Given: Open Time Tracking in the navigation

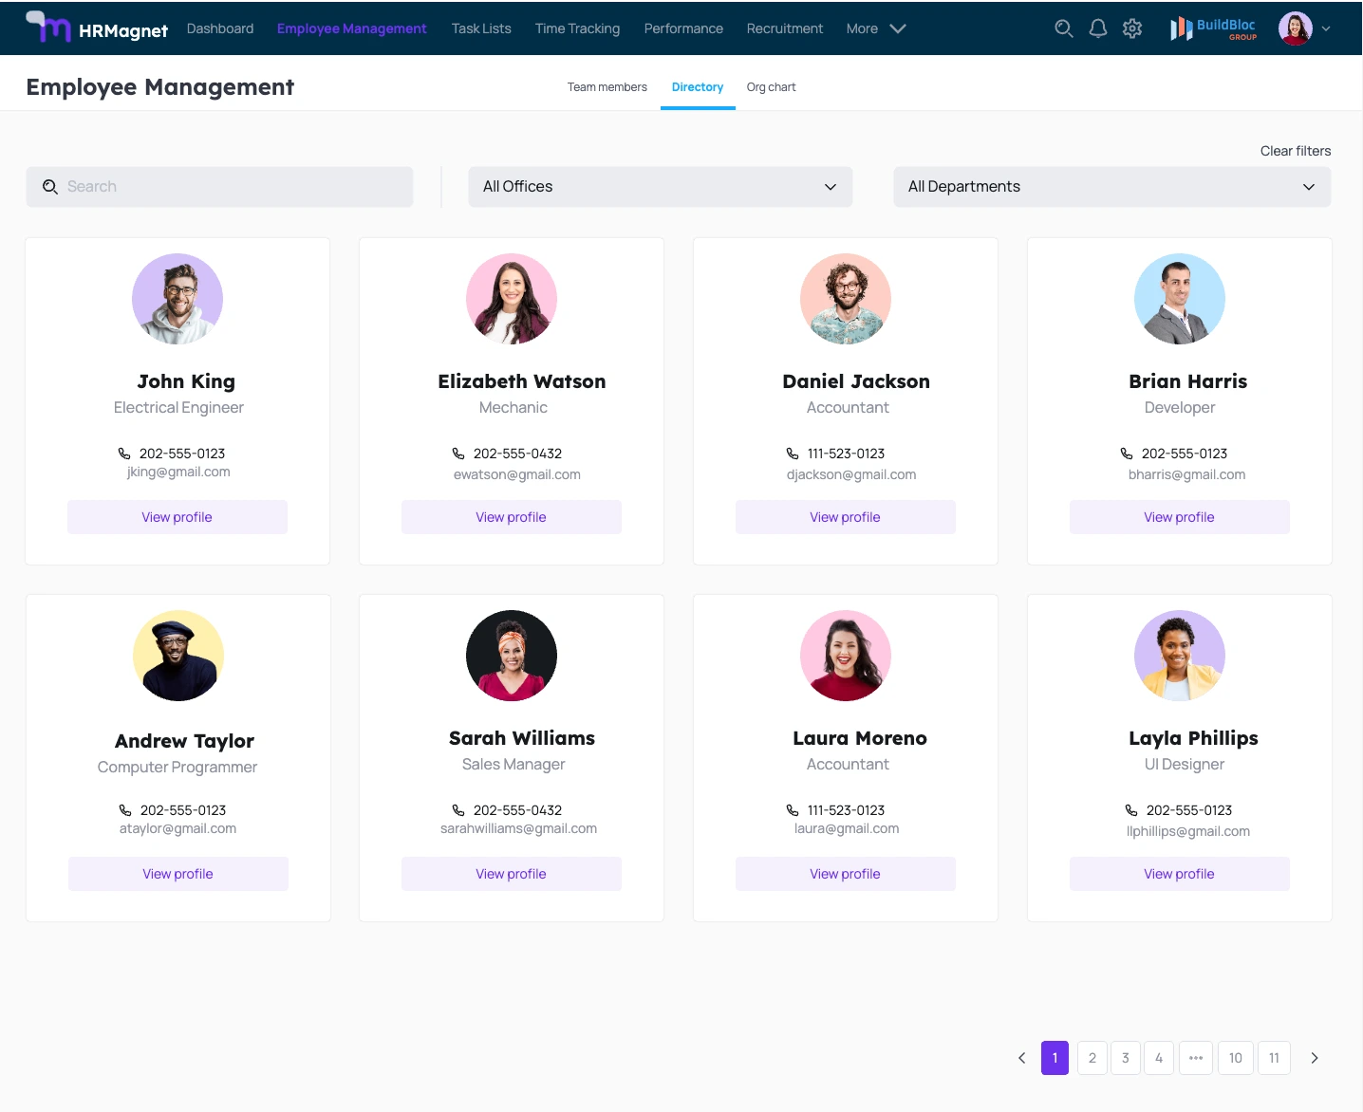Looking at the screenshot, I should tap(577, 28).
